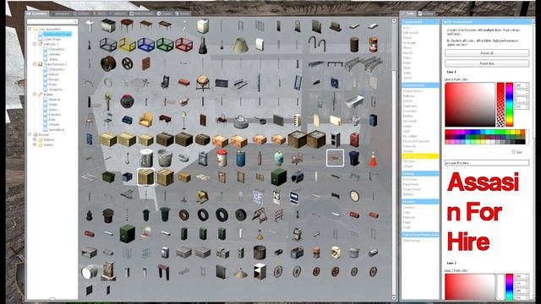Spawn the bathroom sink pedestal prop
The image size is (541, 304).
90,25
